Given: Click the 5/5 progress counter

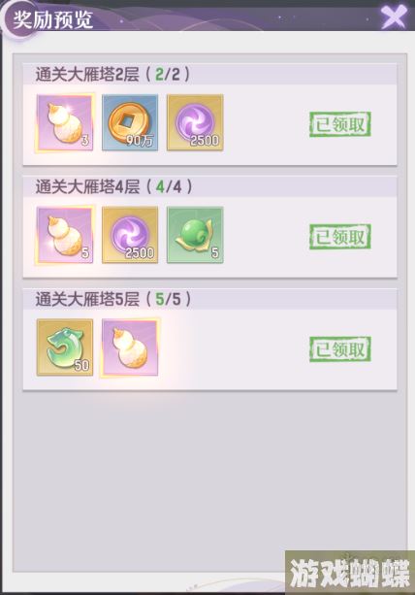Looking at the screenshot, I should [x=168, y=299].
